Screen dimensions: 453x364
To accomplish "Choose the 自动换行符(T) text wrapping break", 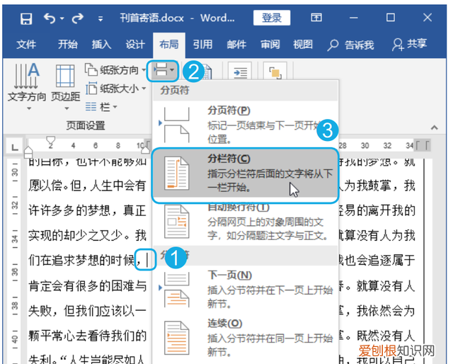I will pyautogui.click(x=245, y=222).
